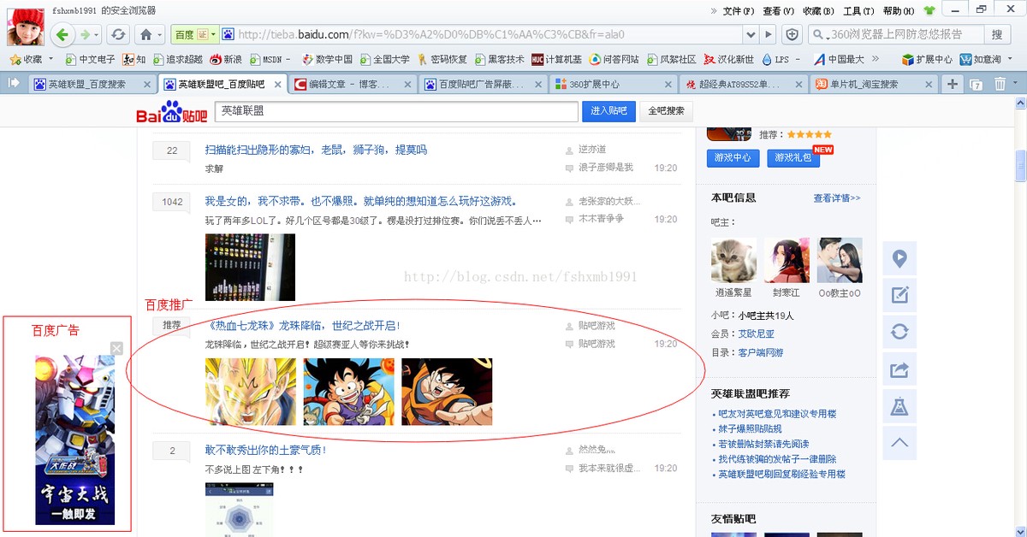The image size is (1027, 537).
Task: Close the left-side 百度广告 banner
Action: point(116,348)
